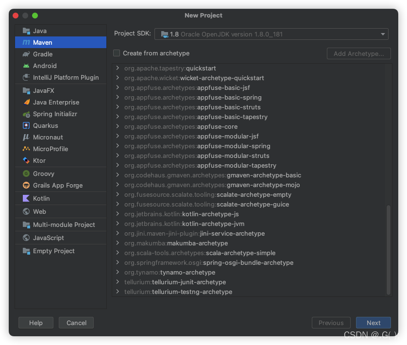
Task: Select Kotlin project type label
Action: [41, 198]
